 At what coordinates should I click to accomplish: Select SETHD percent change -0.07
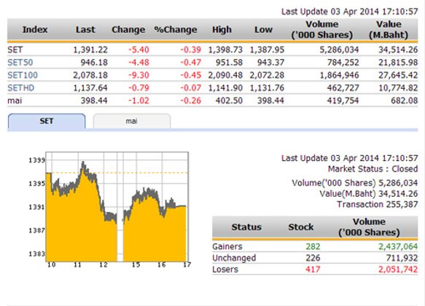(191, 87)
